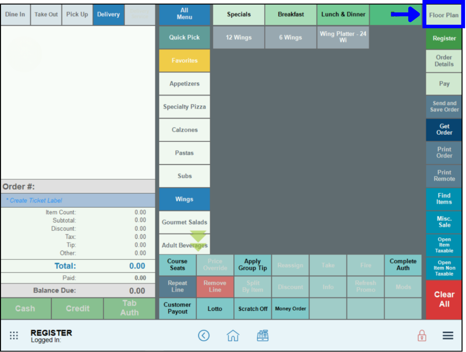The image size is (466, 352).
Task: Open the hamburger menu icon
Action: 448,336
